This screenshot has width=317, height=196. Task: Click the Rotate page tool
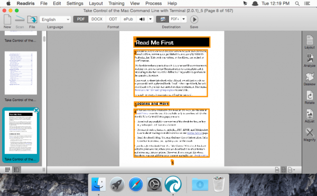310,95
